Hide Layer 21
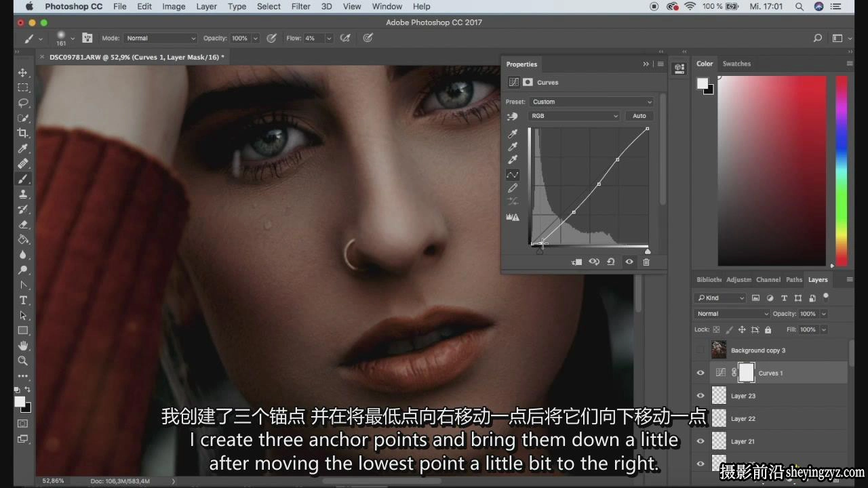868x488 pixels. click(701, 441)
